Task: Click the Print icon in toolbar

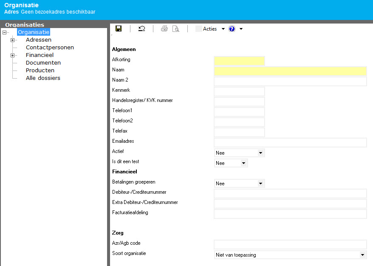Action: 164,29
